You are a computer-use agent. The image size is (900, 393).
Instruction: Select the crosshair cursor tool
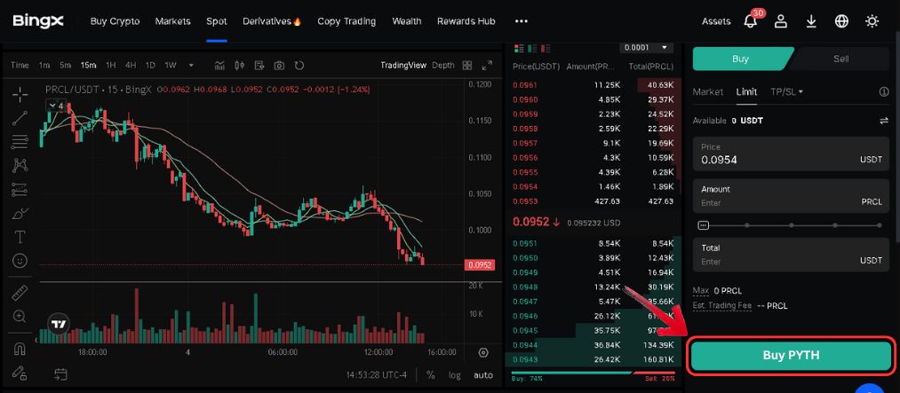pyautogui.click(x=20, y=95)
